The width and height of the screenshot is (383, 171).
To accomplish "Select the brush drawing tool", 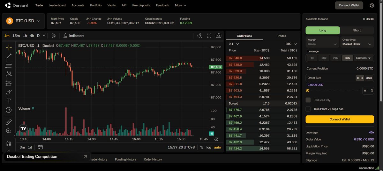I will (x=9, y=92).
